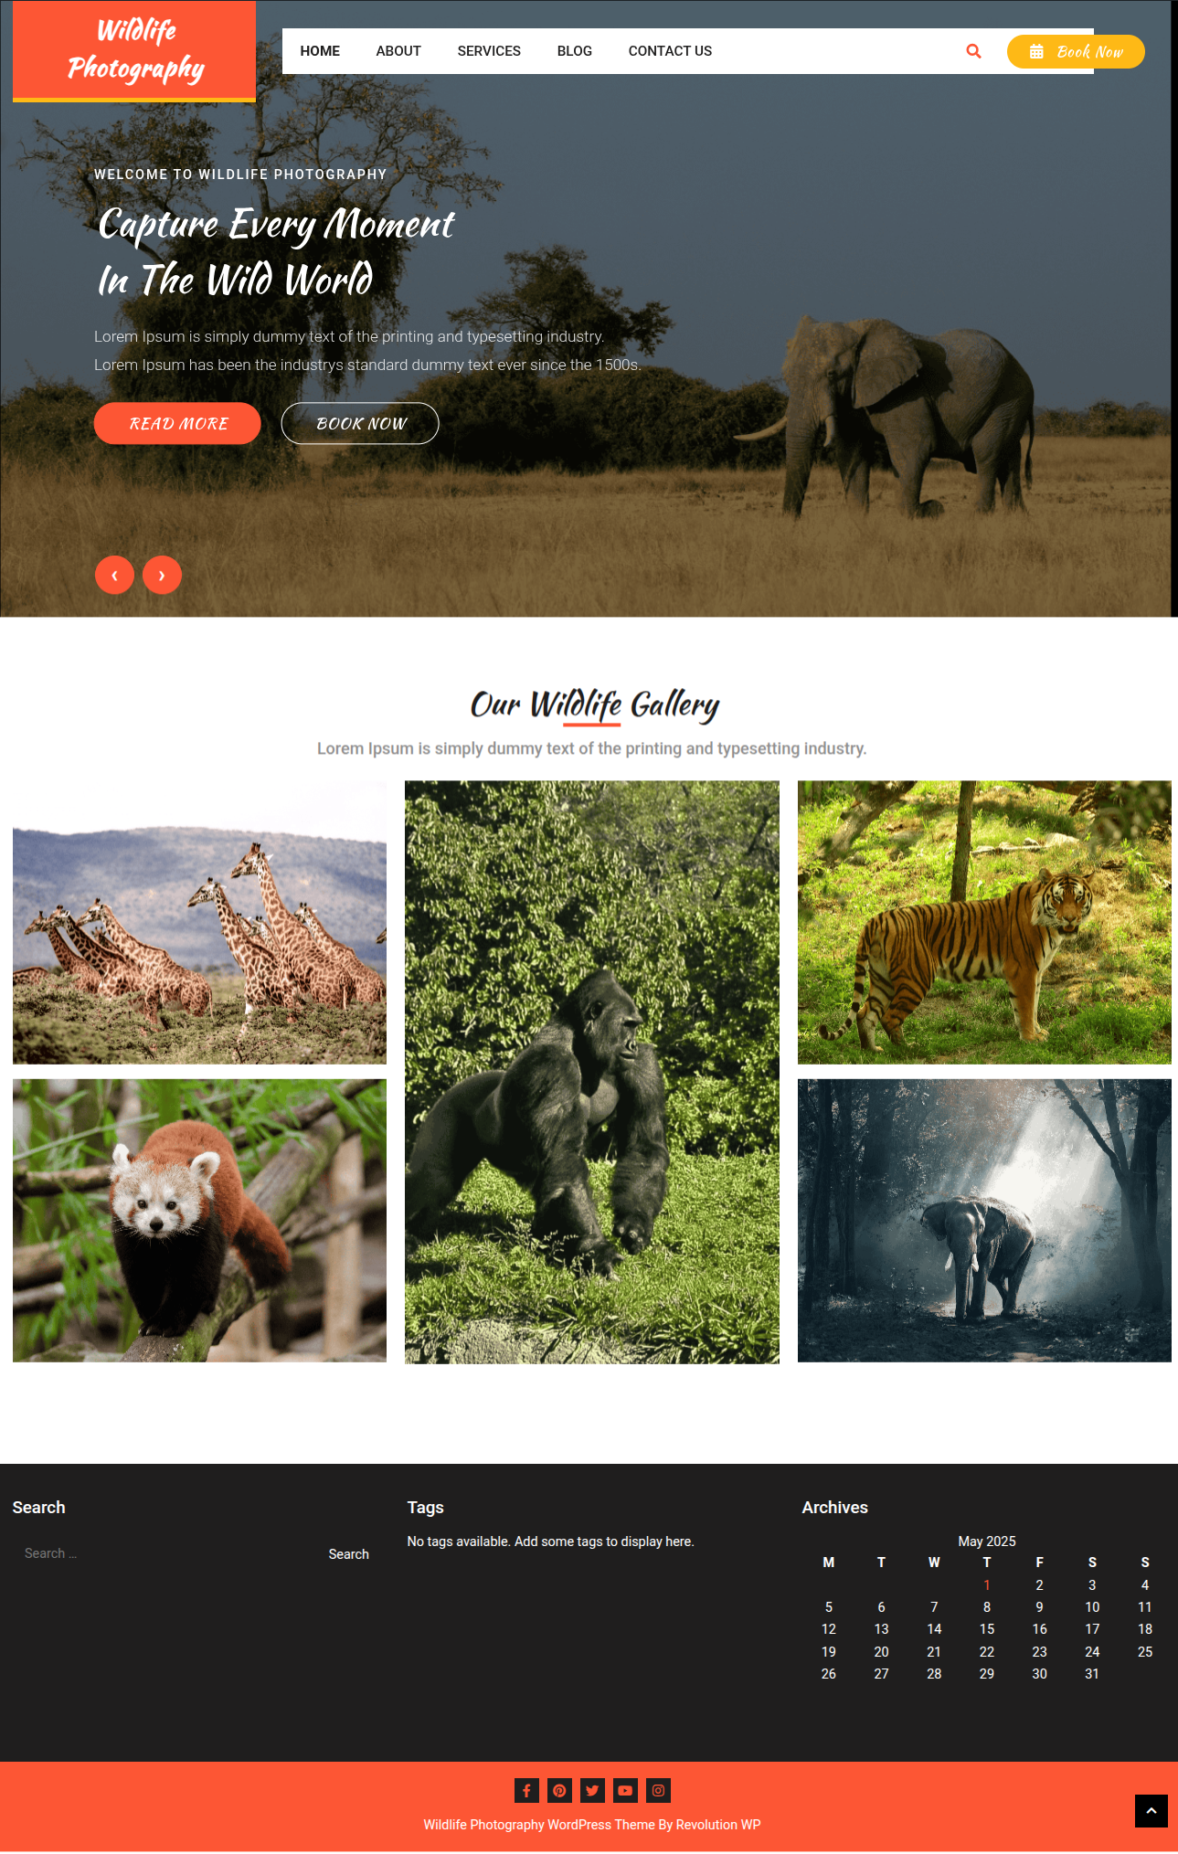This screenshot has height=1854, width=1178.
Task: Click the footer Search submit button
Action: [349, 1554]
